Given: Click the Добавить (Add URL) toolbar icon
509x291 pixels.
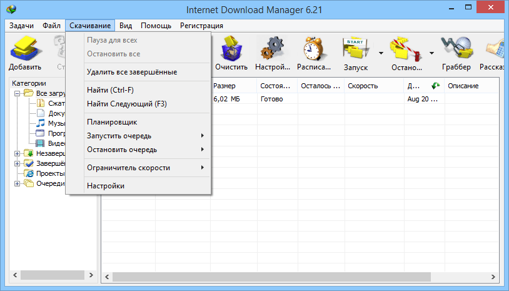Looking at the screenshot, I should pos(25,53).
